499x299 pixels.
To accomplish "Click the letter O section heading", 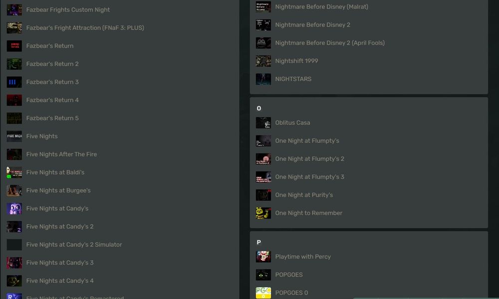I will point(258,108).
